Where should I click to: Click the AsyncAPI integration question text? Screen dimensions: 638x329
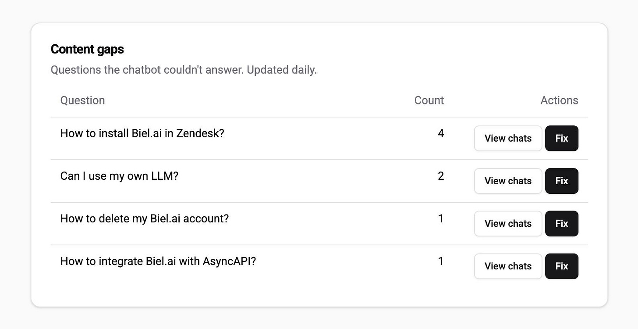158,261
